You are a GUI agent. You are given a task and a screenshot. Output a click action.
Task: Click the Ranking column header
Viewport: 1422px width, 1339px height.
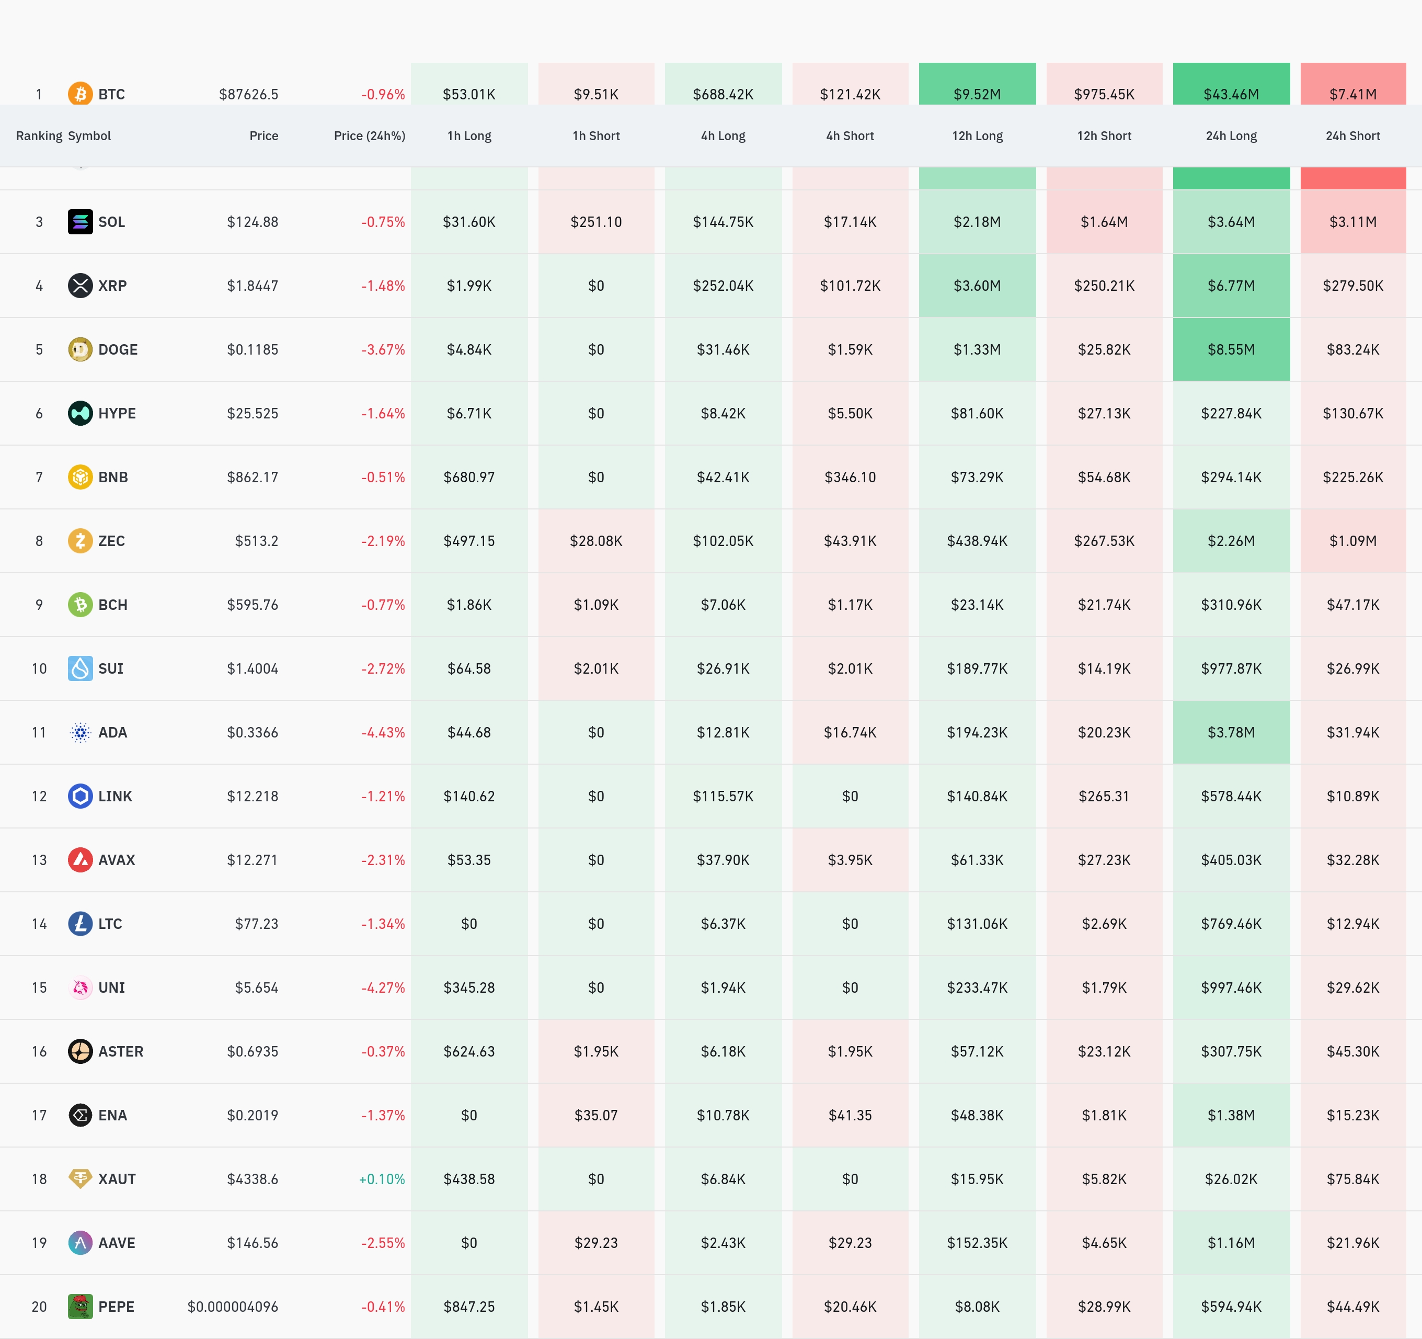[39, 136]
